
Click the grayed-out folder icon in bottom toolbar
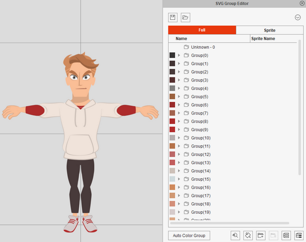(x=273, y=235)
